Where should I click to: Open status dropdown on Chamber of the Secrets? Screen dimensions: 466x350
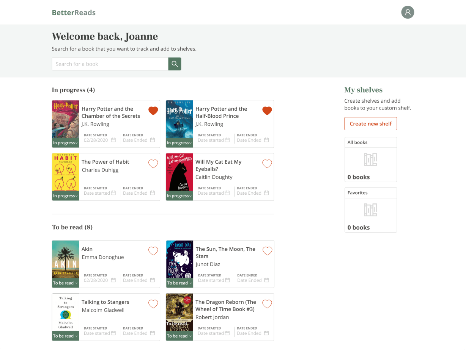(65, 143)
